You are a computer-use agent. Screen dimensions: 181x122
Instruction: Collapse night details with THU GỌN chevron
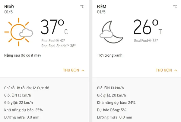(176, 70)
